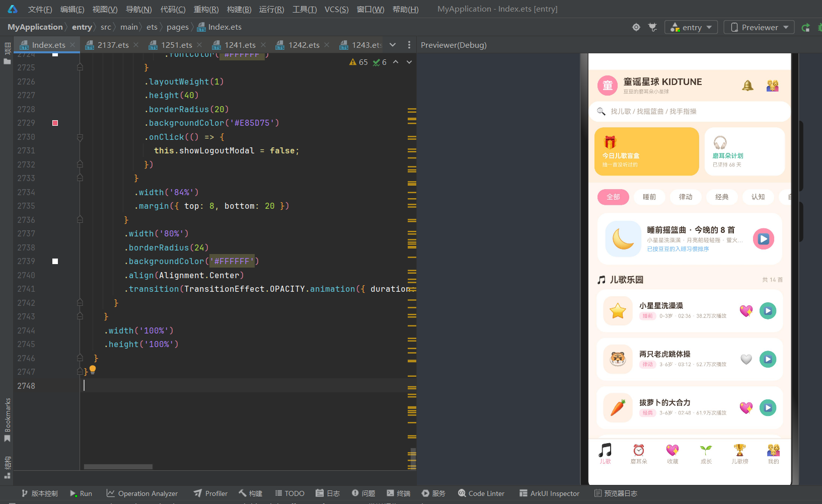Open the Bookmarks side panel
The height and width of the screenshot is (504, 822).
coord(7,420)
